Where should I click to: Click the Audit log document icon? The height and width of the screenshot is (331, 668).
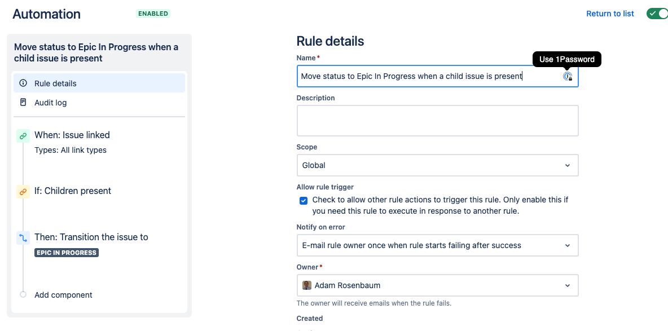(24, 102)
